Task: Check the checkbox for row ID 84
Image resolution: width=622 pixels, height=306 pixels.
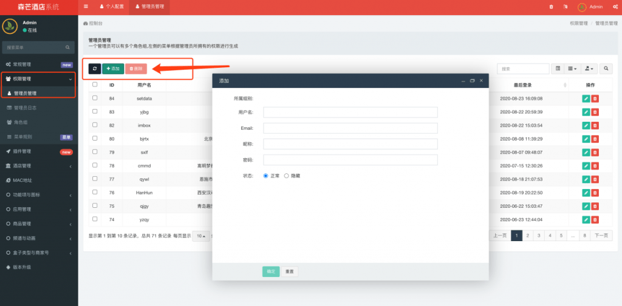Action: click(95, 98)
